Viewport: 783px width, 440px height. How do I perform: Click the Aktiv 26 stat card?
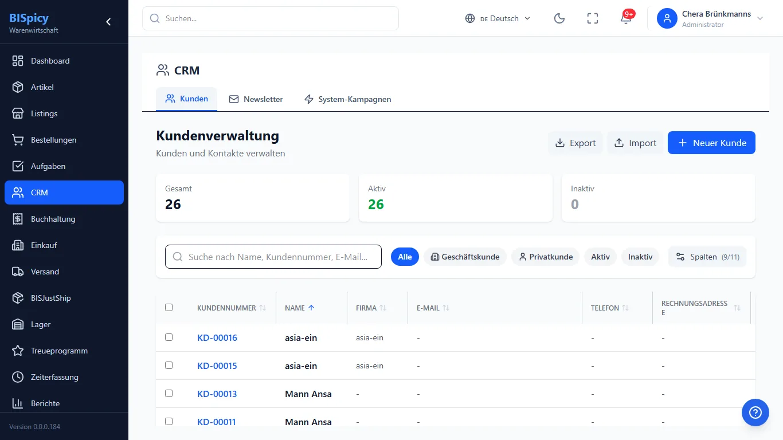point(456,198)
